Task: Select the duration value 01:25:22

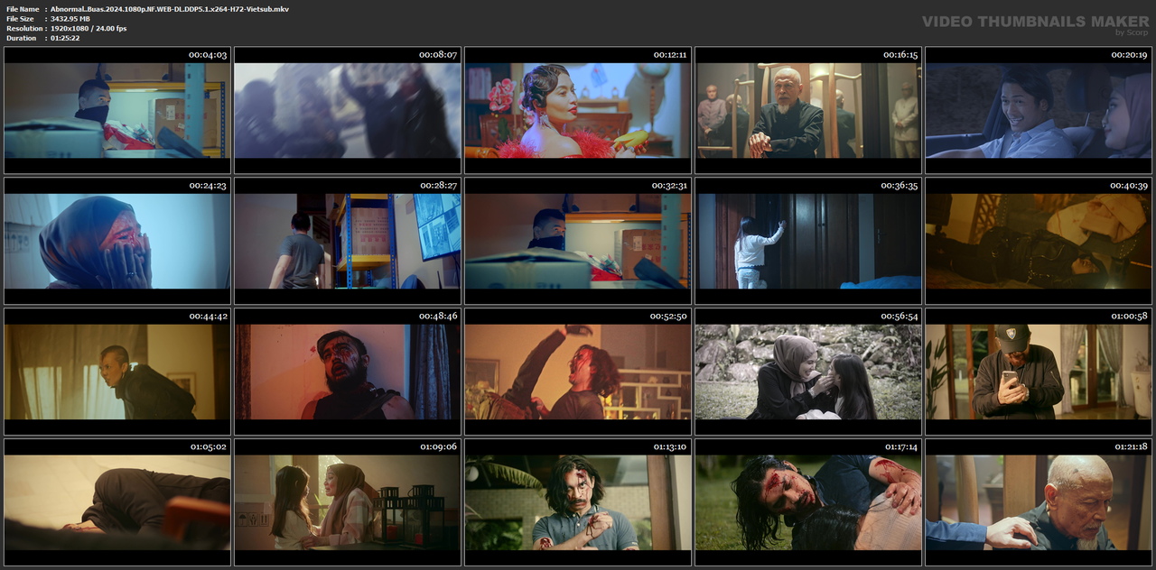Action: tap(65, 38)
